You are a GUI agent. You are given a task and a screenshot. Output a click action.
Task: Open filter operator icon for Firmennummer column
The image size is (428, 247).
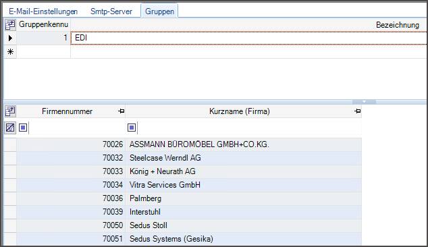pyautogui.click(x=23, y=128)
